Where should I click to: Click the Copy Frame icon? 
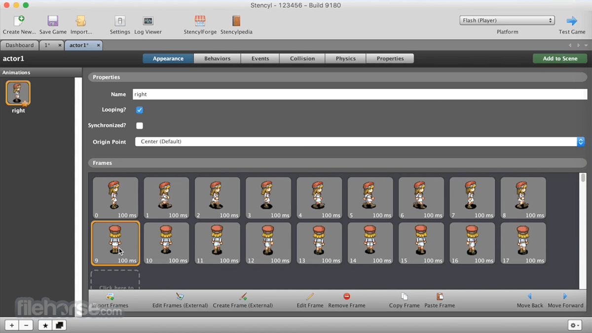[405, 296]
